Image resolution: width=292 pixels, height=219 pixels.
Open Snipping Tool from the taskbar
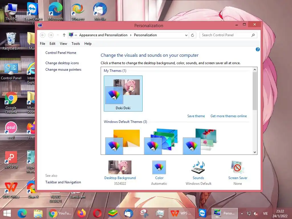tap(144, 213)
